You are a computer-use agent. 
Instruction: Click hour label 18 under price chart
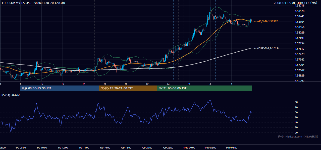126,84
